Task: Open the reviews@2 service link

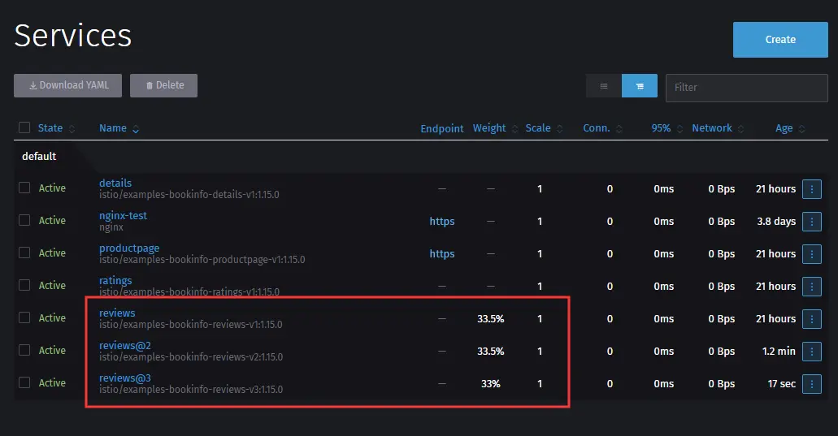Action: 125,346
